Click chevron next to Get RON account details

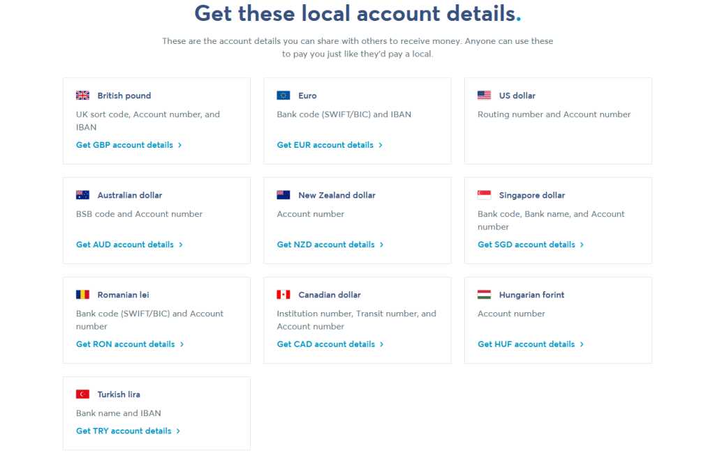[x=182, y=344]
